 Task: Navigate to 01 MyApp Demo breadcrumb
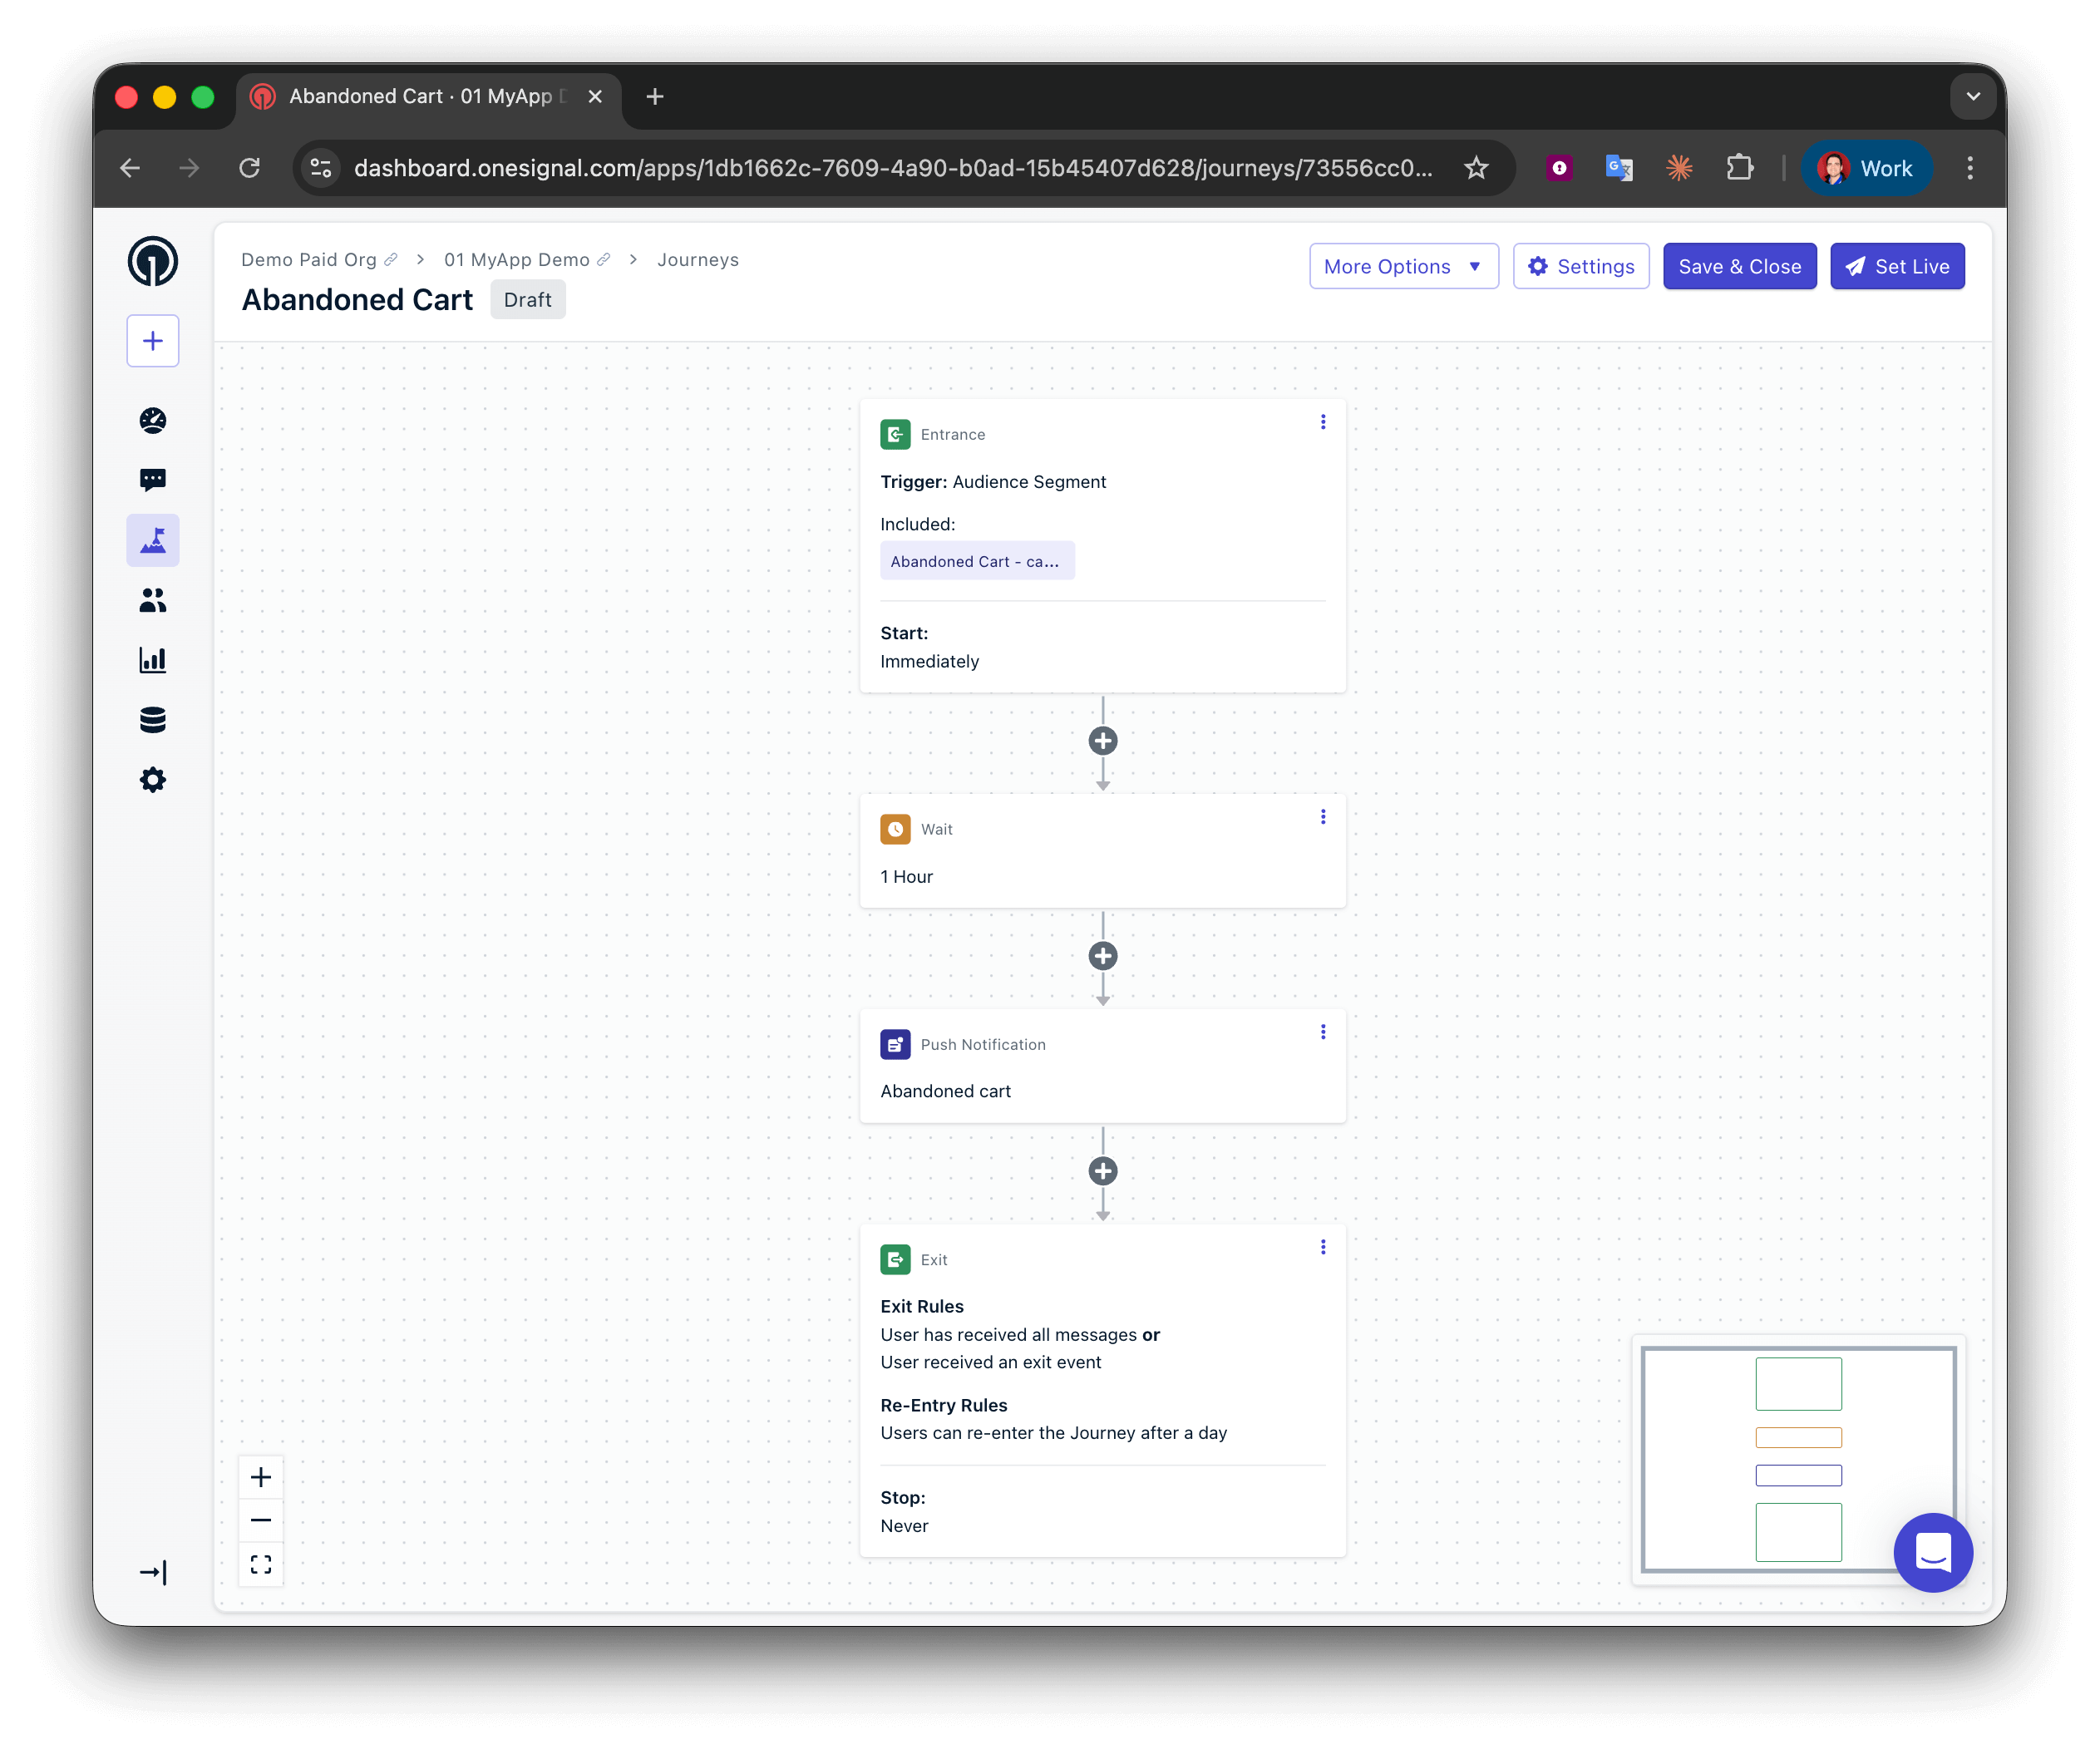[516, 260]
